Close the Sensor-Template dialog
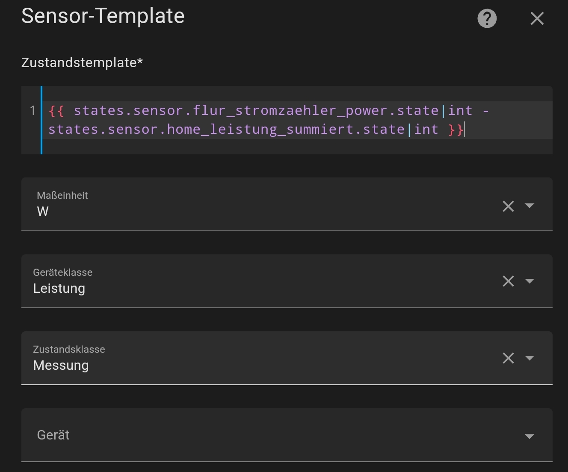568x472 pixels. point(537,18)
